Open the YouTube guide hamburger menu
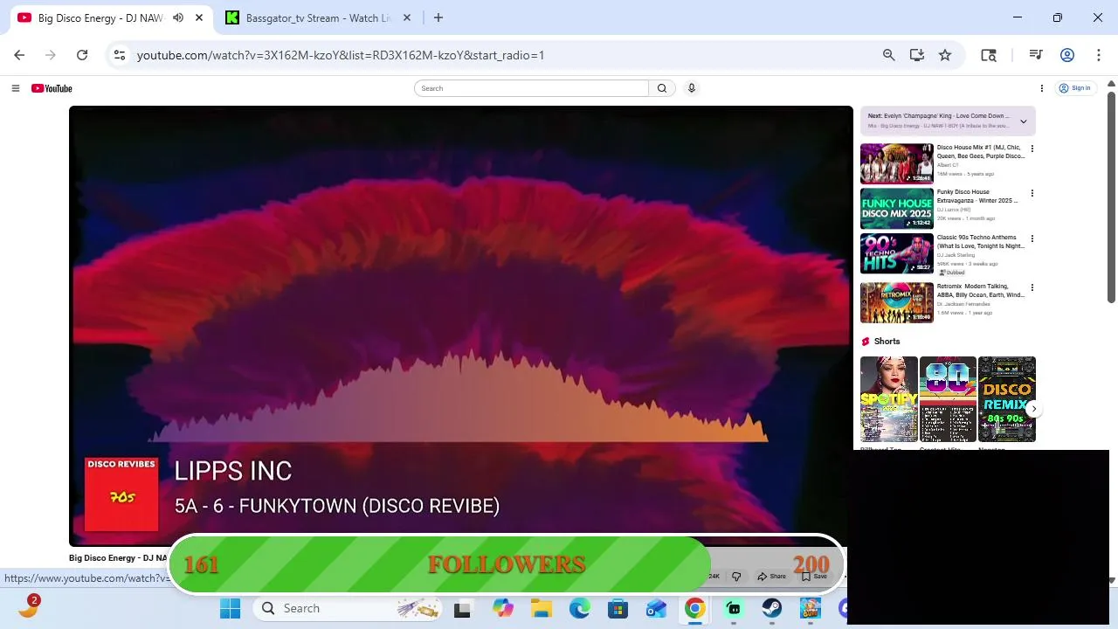This screenshot has width=1118, height=629. [15, 88]
